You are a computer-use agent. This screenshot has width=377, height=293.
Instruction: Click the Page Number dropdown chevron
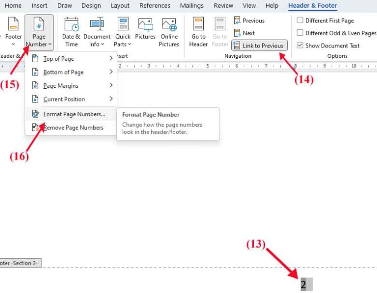coord(50,45)
